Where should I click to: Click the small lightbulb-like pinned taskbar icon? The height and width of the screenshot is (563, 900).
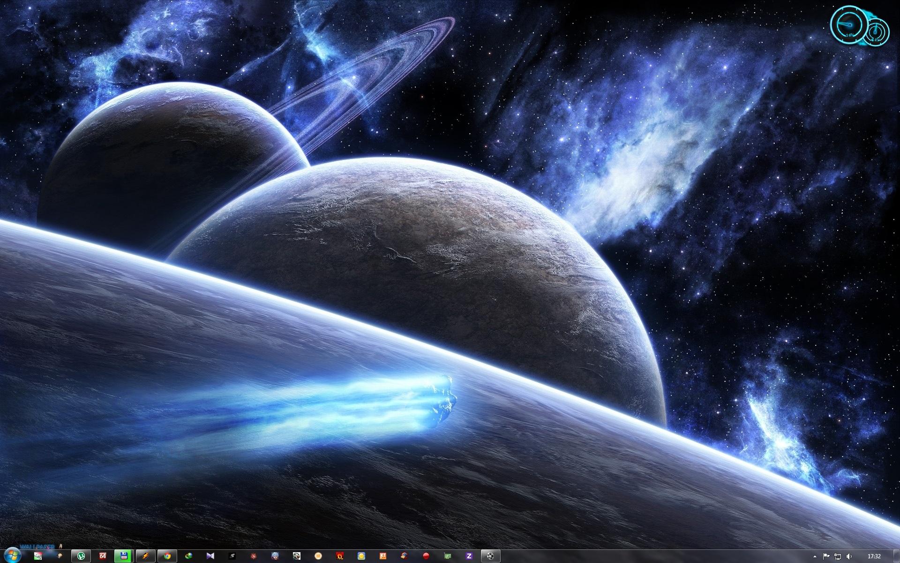[60, 556]
